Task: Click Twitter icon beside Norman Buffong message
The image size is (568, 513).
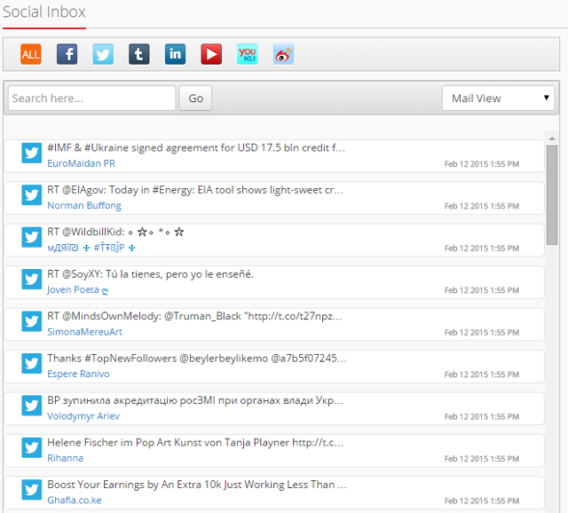Action: pos(32,195)
